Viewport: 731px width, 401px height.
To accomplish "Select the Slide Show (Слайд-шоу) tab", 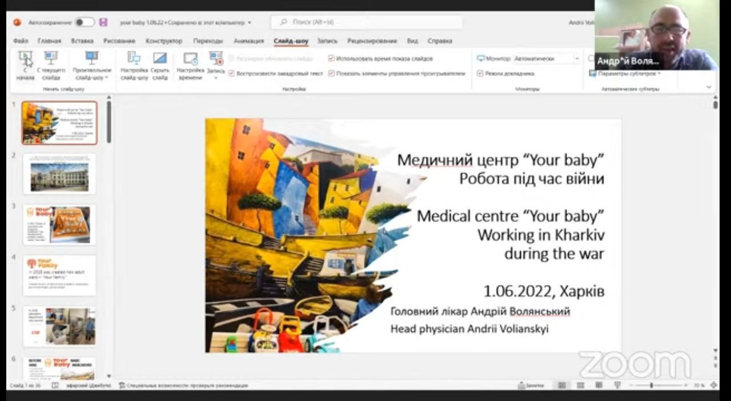I will coord(291,41).
